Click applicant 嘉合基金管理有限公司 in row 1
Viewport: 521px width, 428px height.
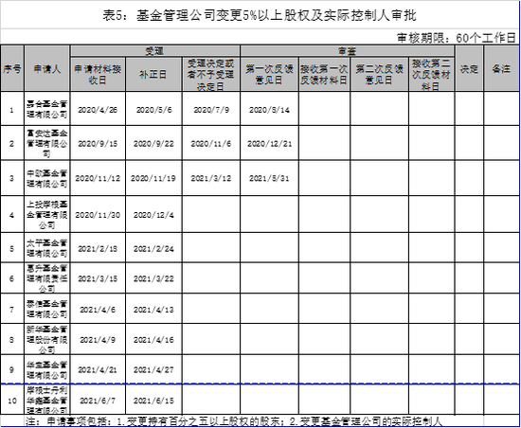(x=46, y=109)
